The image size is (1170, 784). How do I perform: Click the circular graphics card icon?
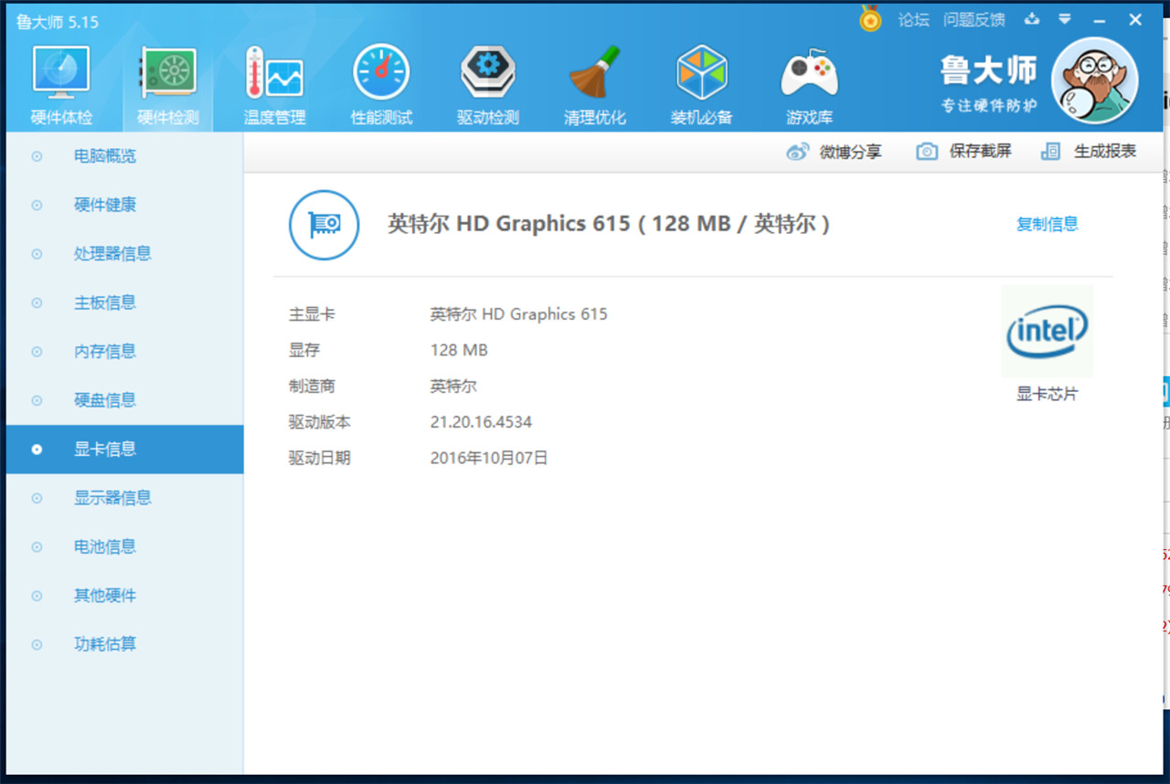[x=324, y=225]
